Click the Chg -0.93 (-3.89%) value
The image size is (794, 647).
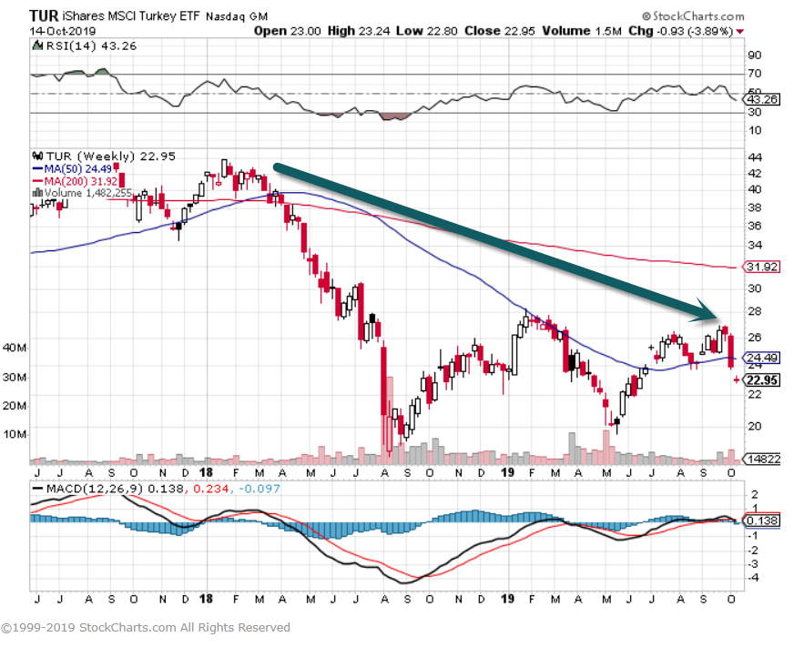click(680, 31)
